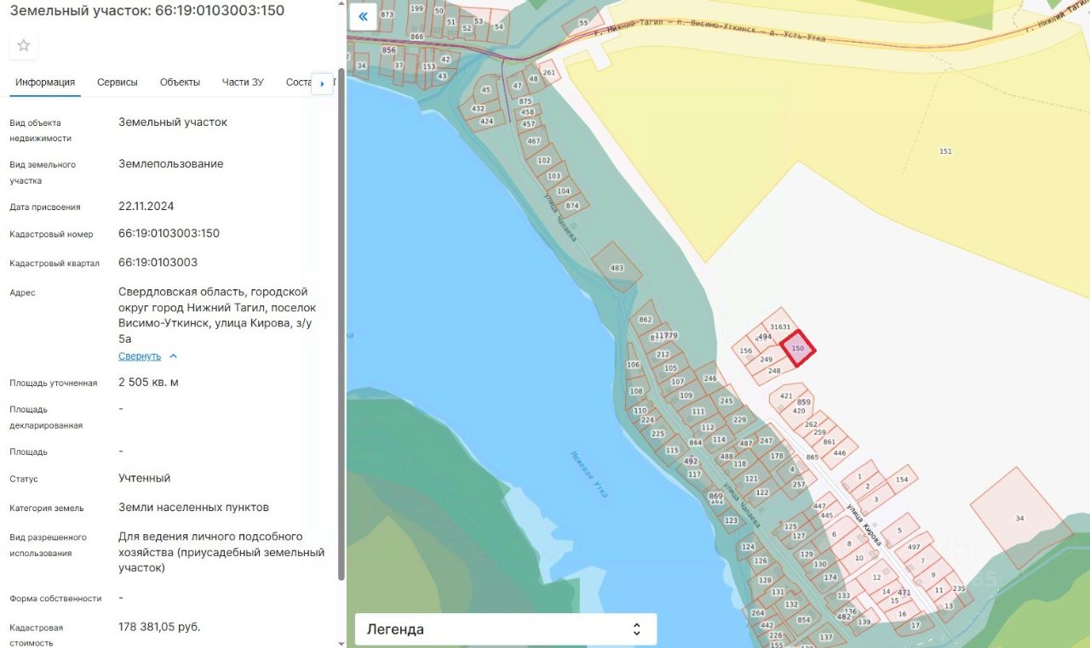1090x648 pixels.
Task: Collapse the address with Свернуть link
Action: pos(140,356)
